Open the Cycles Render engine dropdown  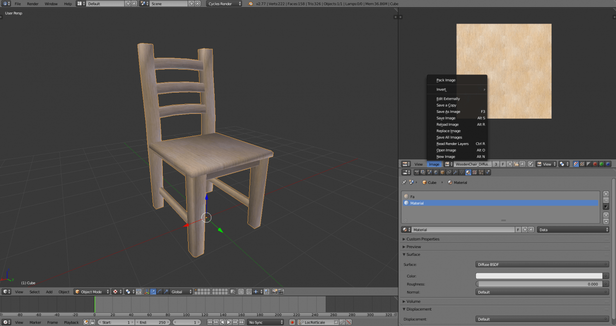(x=225, y=3)
